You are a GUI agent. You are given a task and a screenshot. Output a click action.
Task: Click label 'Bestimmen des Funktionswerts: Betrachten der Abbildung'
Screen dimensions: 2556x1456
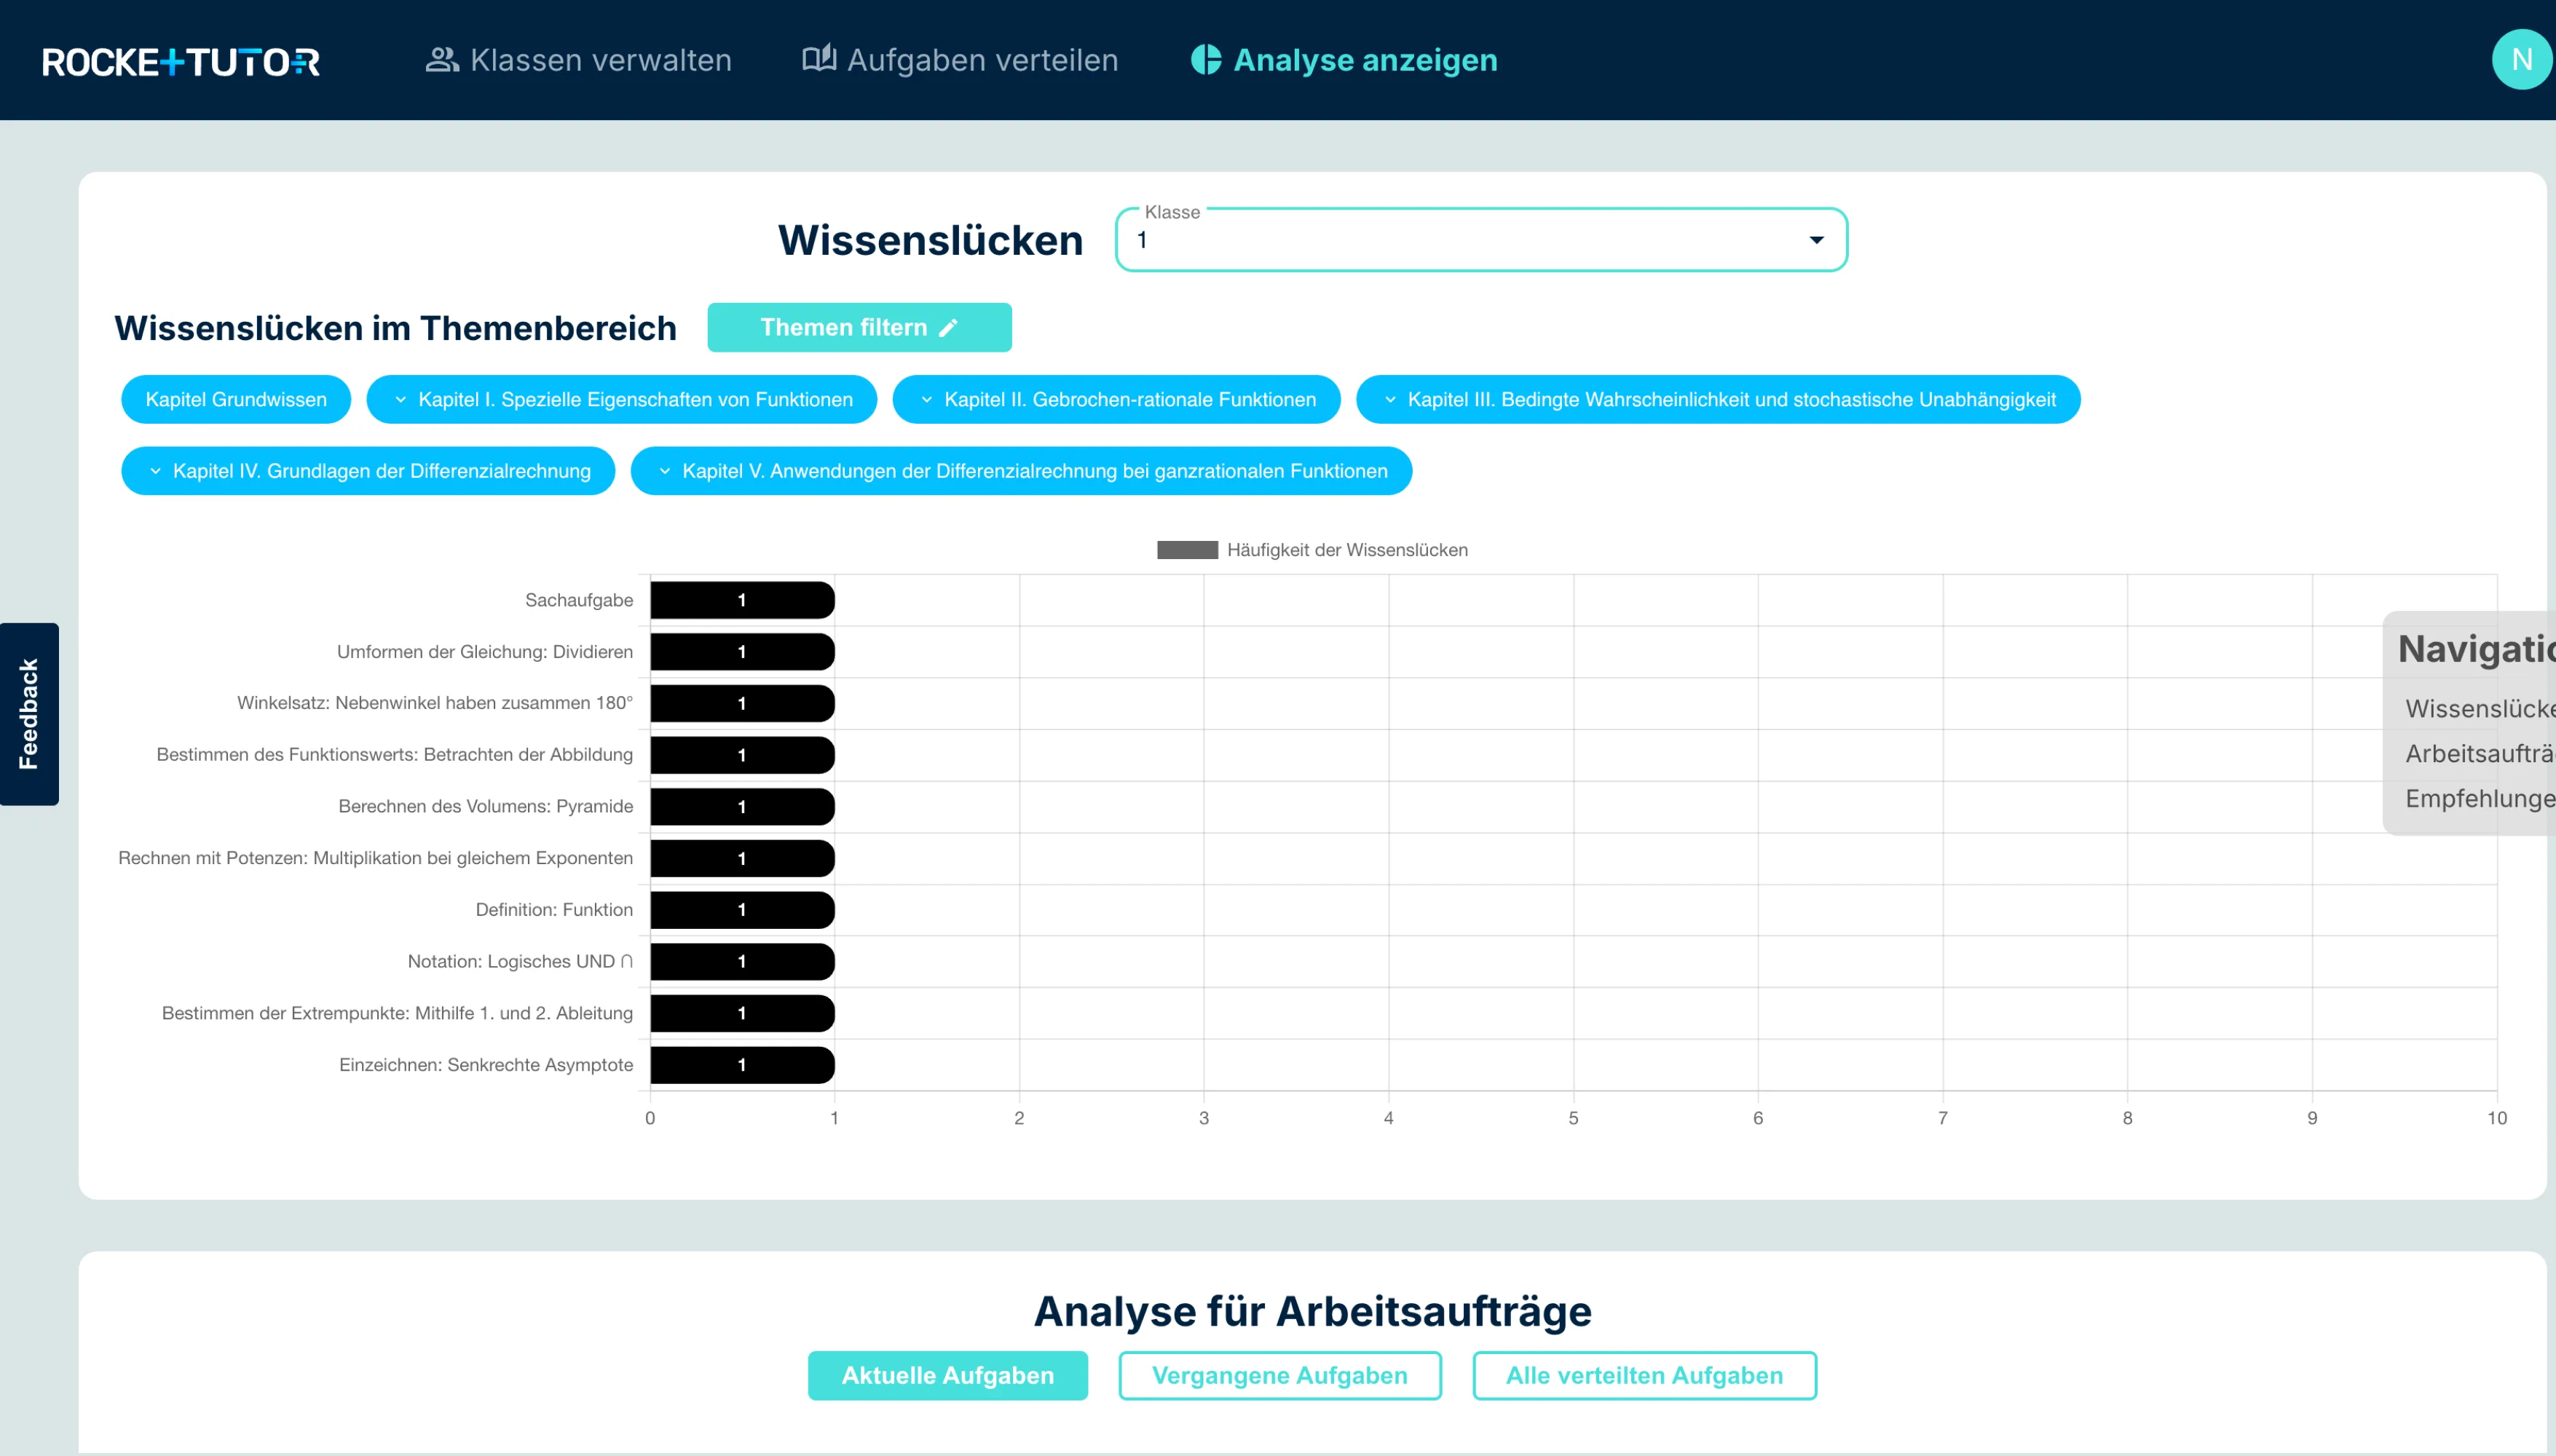point(394,755)
